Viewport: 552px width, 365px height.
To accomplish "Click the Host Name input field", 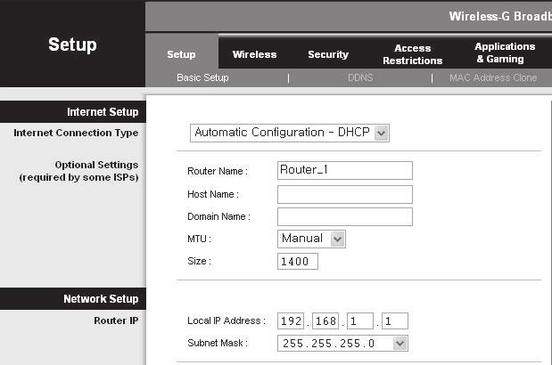I will click(344, 195).
